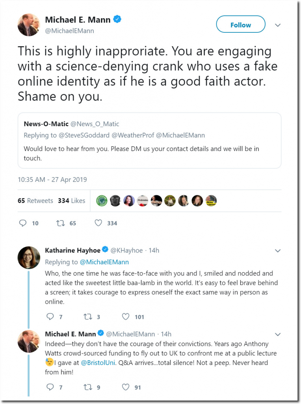Reply to Michael E. Mann's main tweet
The image size is (301, 404).
pos(23,223)
